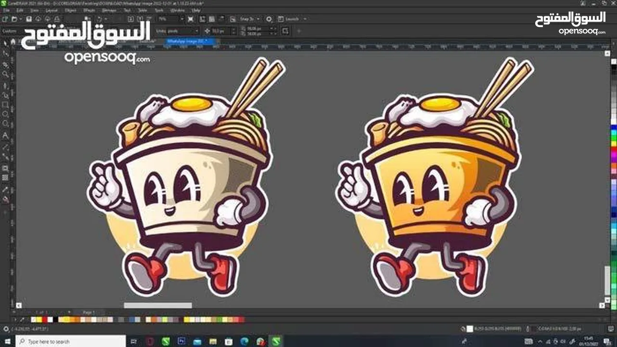This screenshot has height=347, width=617.
Task: Select the Page 1 tab
Action: (x=89, y=312)
